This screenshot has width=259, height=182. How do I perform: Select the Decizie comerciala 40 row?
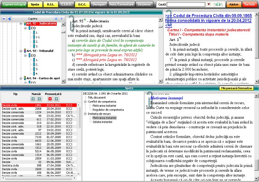39,116
